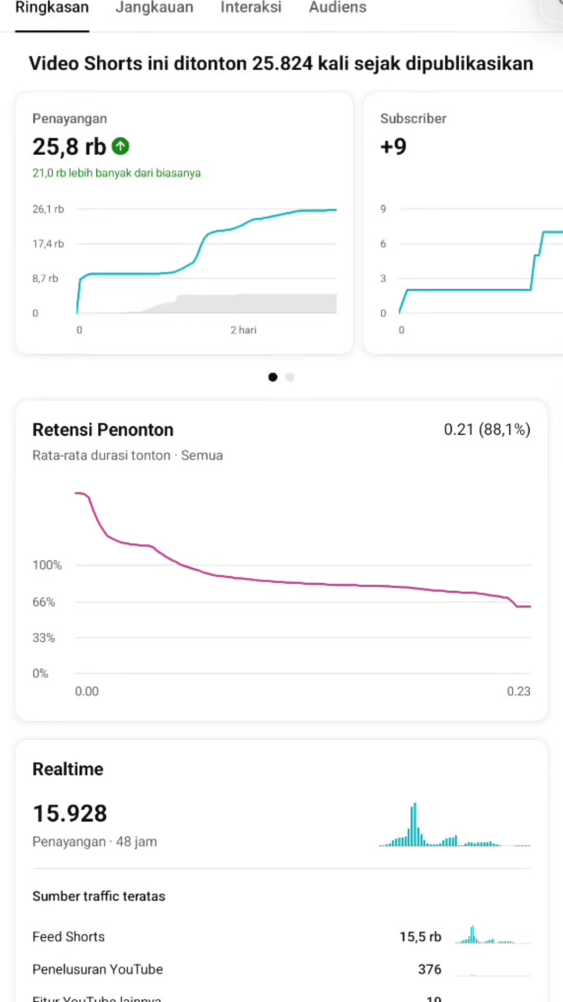The height and width of the screenshot is (1002, 563).
Task: Select the Ringkasan tab
Action: (x=52, y=7)
